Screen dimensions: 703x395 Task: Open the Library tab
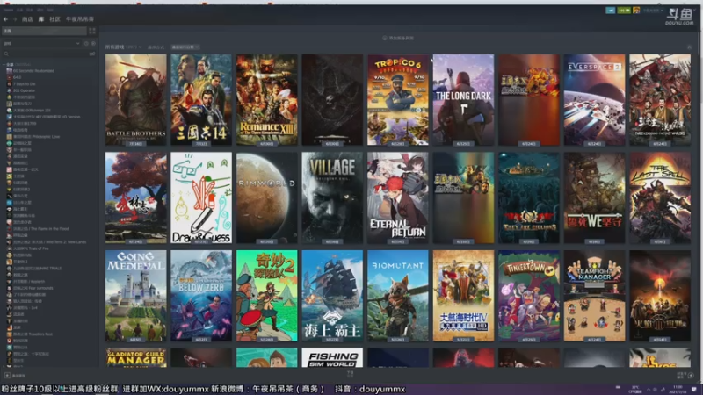pyautogui.click(x=40, y=19)
